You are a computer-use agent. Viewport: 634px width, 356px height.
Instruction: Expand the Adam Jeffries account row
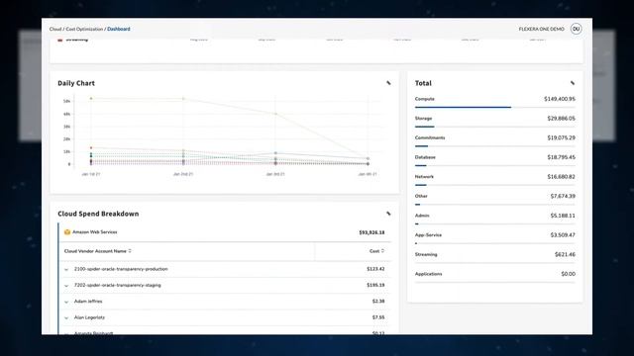(66, 302)
